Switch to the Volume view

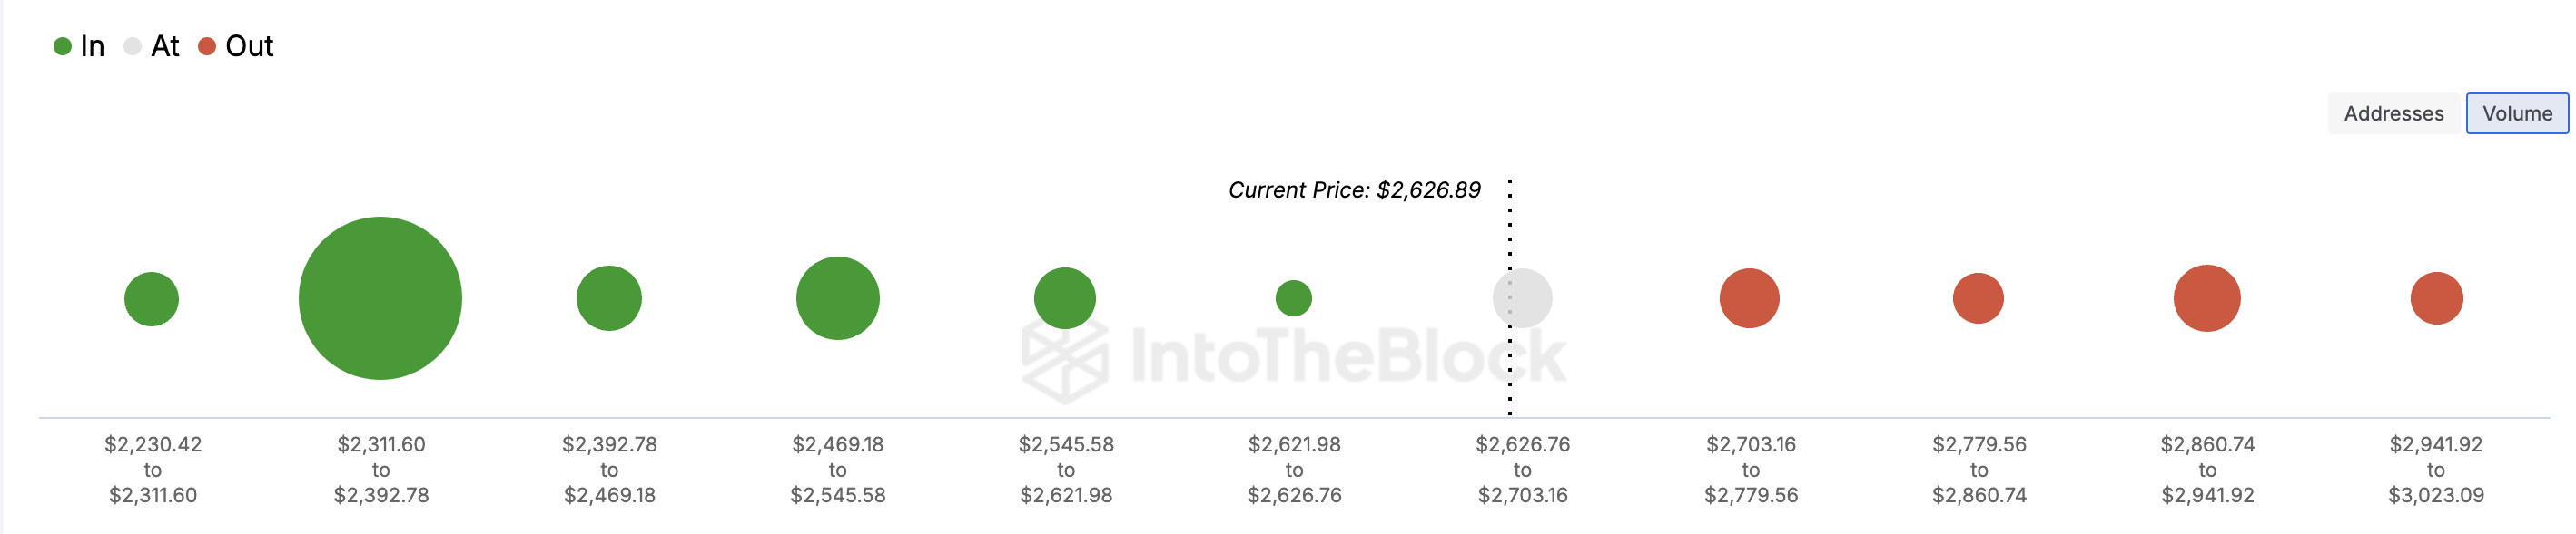click(x=2517, y=112)
